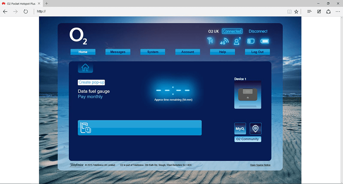
Task: Click the O2 UK network name
Action: point(213,31)
